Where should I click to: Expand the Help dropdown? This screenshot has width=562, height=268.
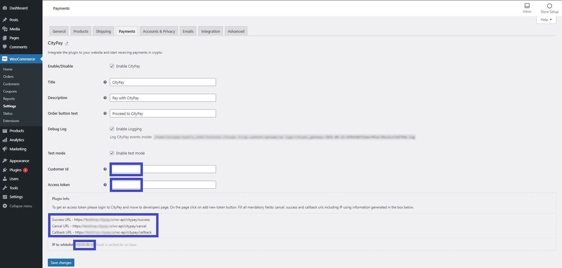tap(546, 20)
